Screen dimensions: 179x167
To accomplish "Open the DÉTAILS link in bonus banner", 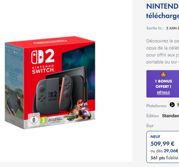I will (163, 93).
